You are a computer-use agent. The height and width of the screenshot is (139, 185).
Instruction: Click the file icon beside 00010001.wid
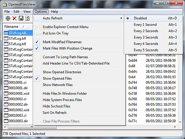pos(6,93)
